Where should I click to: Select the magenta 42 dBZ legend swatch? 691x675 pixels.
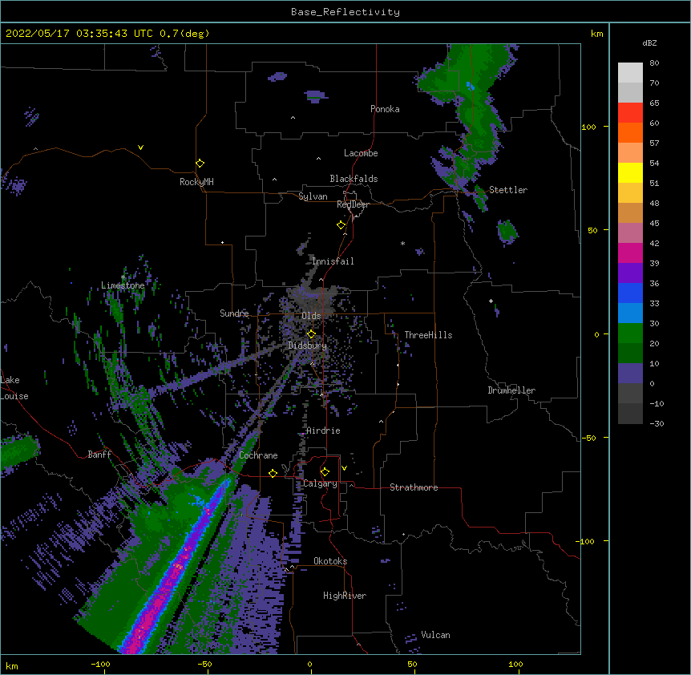coord(630,253)
